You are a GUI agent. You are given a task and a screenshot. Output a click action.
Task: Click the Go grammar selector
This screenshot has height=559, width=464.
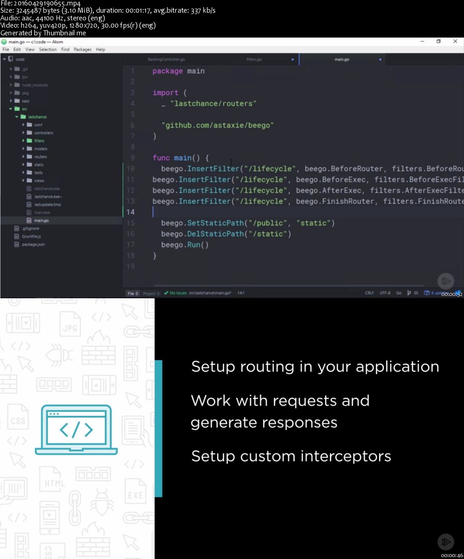[x=399, y=293]
